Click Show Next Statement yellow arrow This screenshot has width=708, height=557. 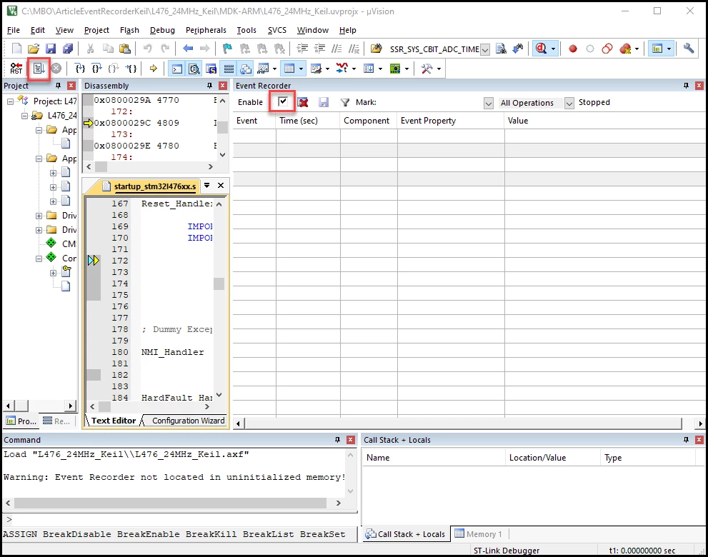154,69
